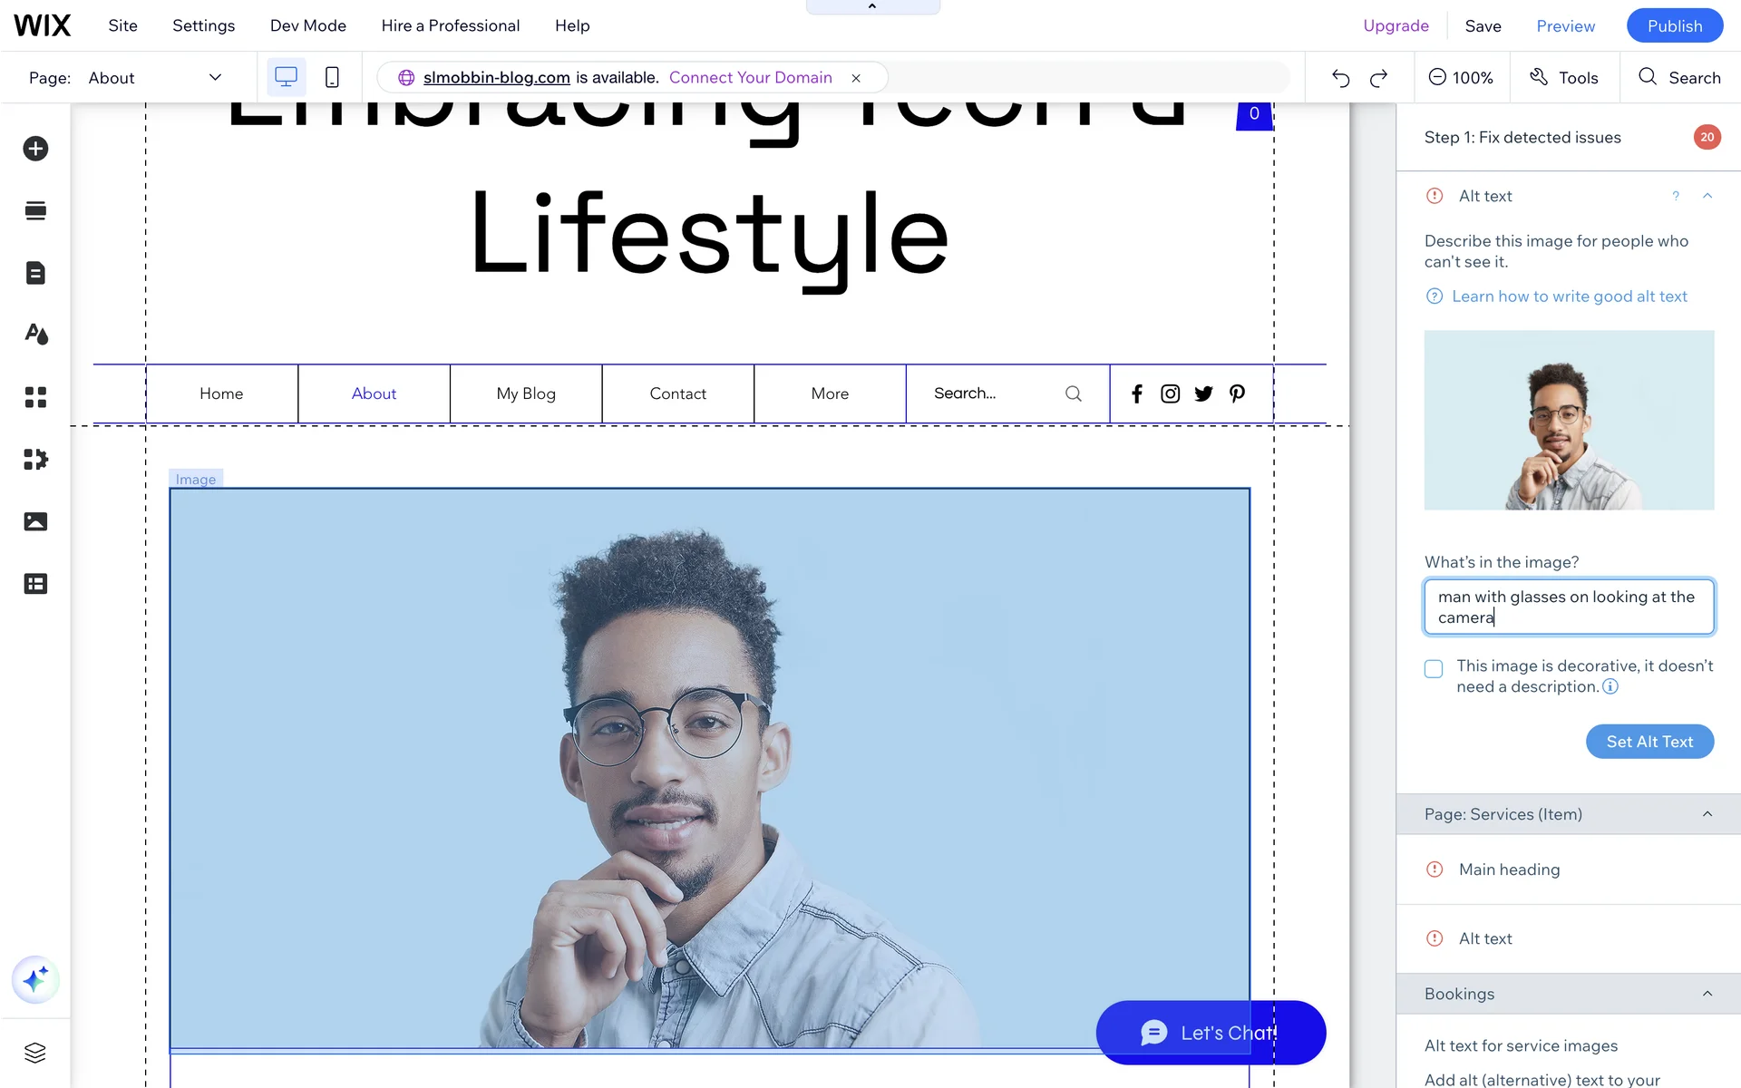Click the undo arrow icon
The height and width of the screenshot is (1088, 1741).
[x=1340, y=78]
